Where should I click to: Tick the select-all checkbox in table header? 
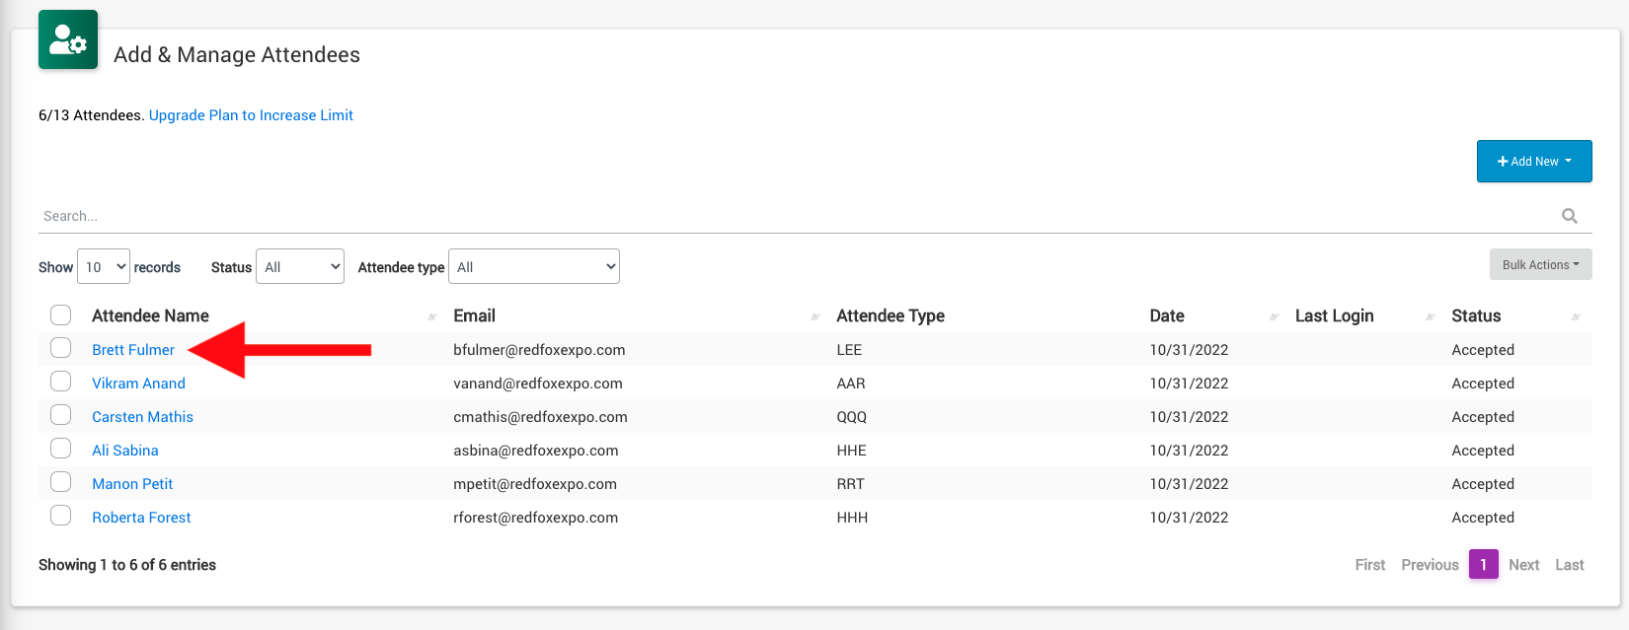[x=61, y=315]
